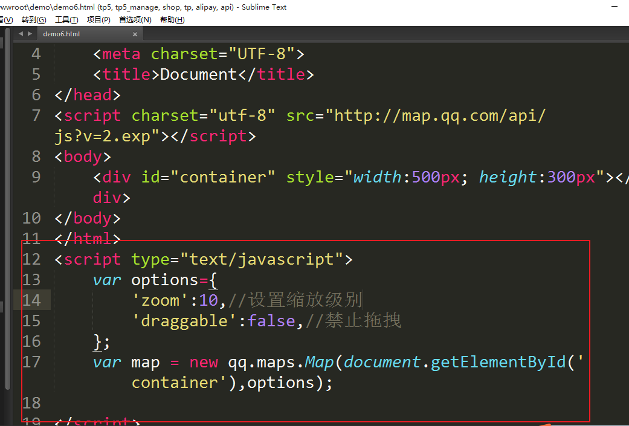Click the Document title text on line 5
The height and width of the screenshot is (426, 629).
point(198,74)
